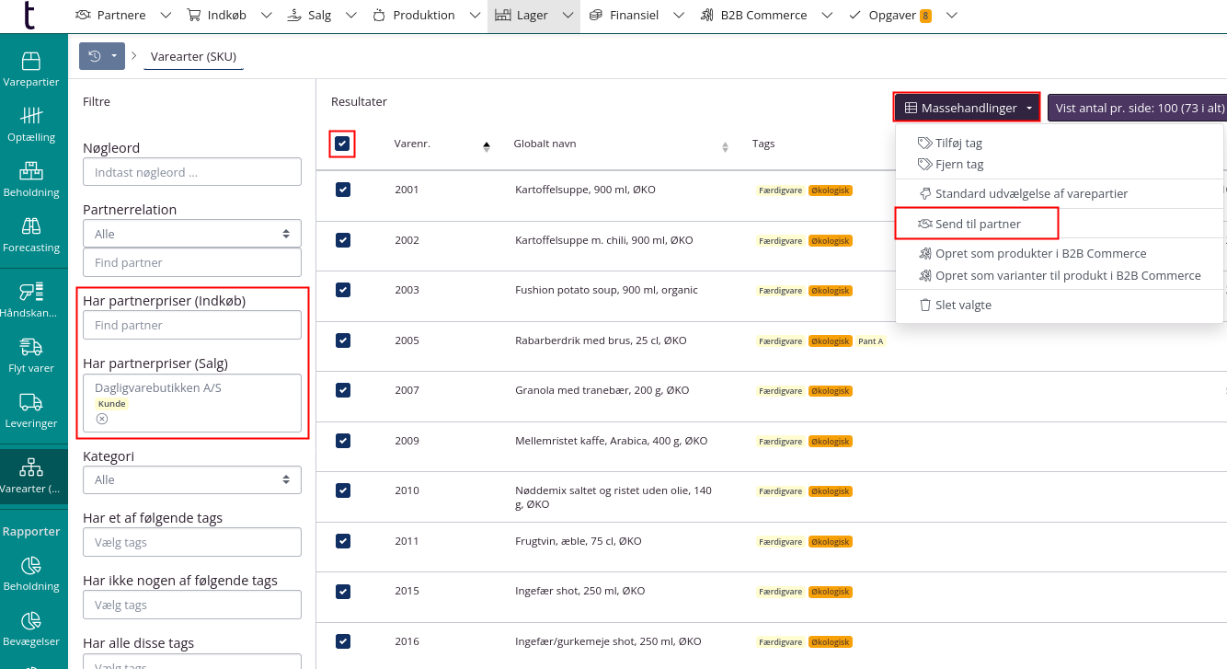This screenshot has height=669, width=1227.
Task: Click the history clock button
Action: pyautogui.click(x=95, y=56)
